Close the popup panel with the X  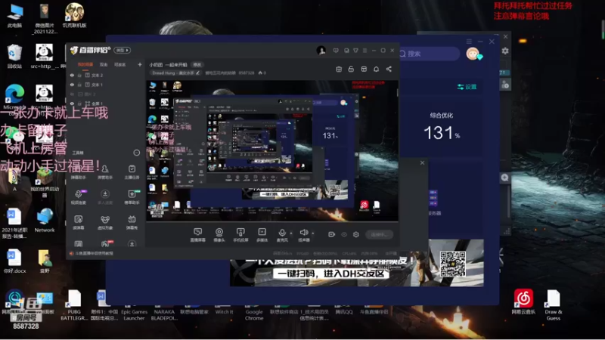[422, 162]
